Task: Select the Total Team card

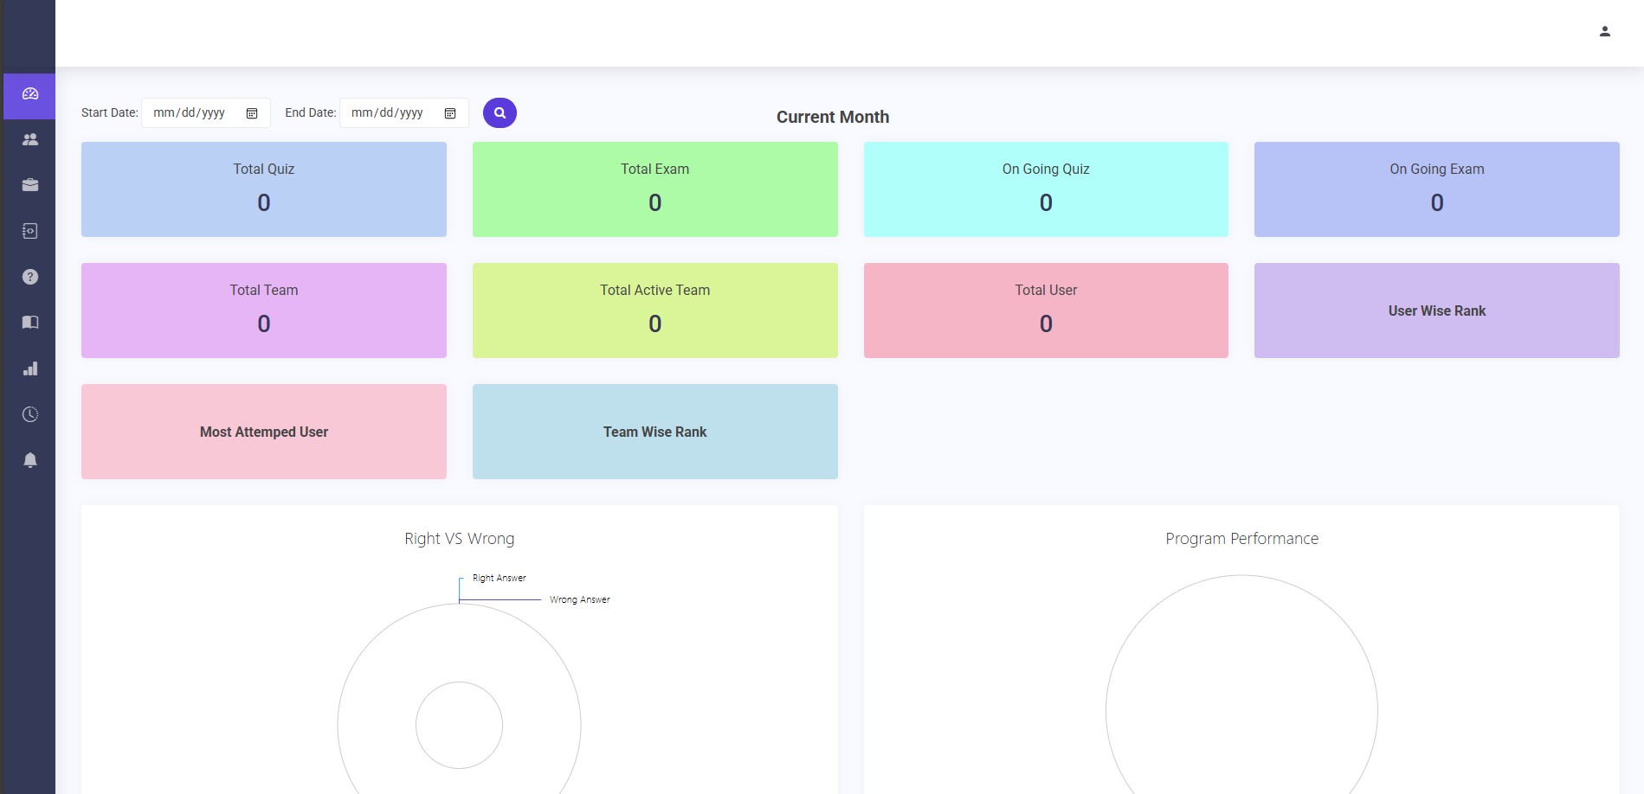Action: 264,311
